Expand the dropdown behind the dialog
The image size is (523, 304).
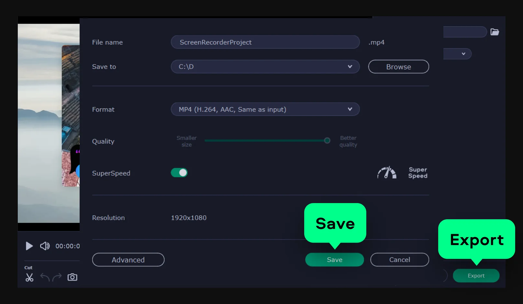[457, 54]
